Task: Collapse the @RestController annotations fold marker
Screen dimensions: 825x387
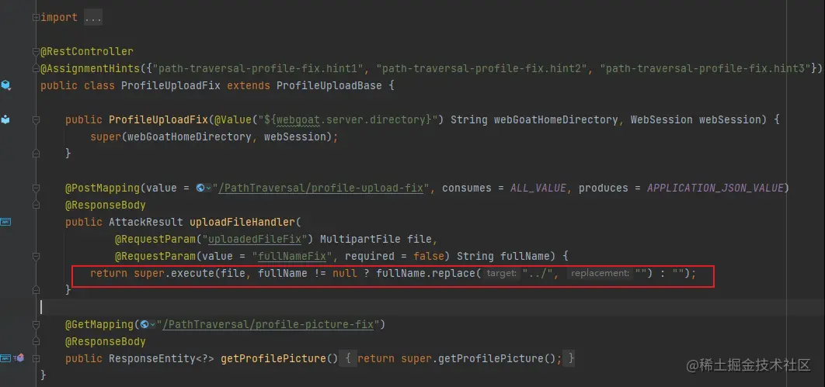Action: 36,51
